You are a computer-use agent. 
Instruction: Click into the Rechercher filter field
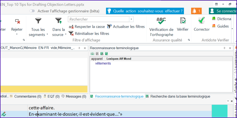(99, 19)
